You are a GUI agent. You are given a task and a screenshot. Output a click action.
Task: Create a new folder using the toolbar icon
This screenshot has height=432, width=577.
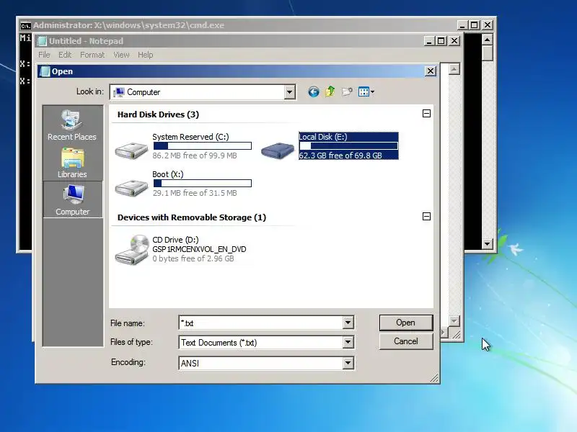(x=347, y=92)
